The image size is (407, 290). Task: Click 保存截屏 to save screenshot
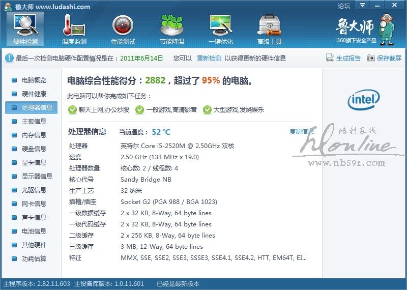click(x=384, y=58)
